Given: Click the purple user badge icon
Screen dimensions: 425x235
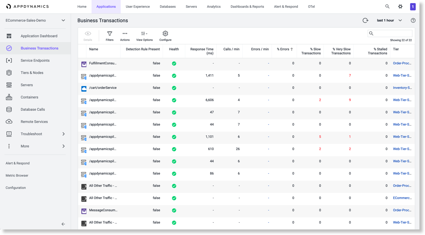Looking at the screenshot, I should pyautogui.click(x=413, y=6).
